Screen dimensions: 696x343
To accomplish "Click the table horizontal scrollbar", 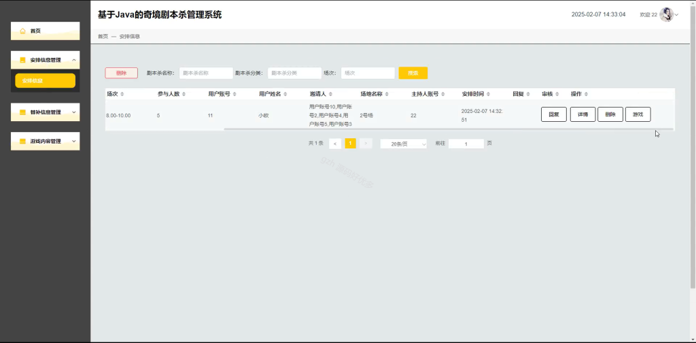I will click(449, 129).
